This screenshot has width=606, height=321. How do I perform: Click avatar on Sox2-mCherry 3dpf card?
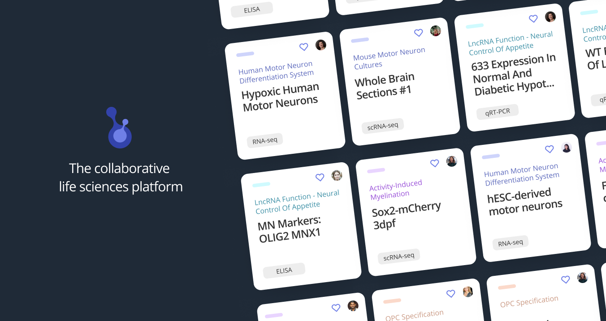pyautogui.click(x=452, y=161)
